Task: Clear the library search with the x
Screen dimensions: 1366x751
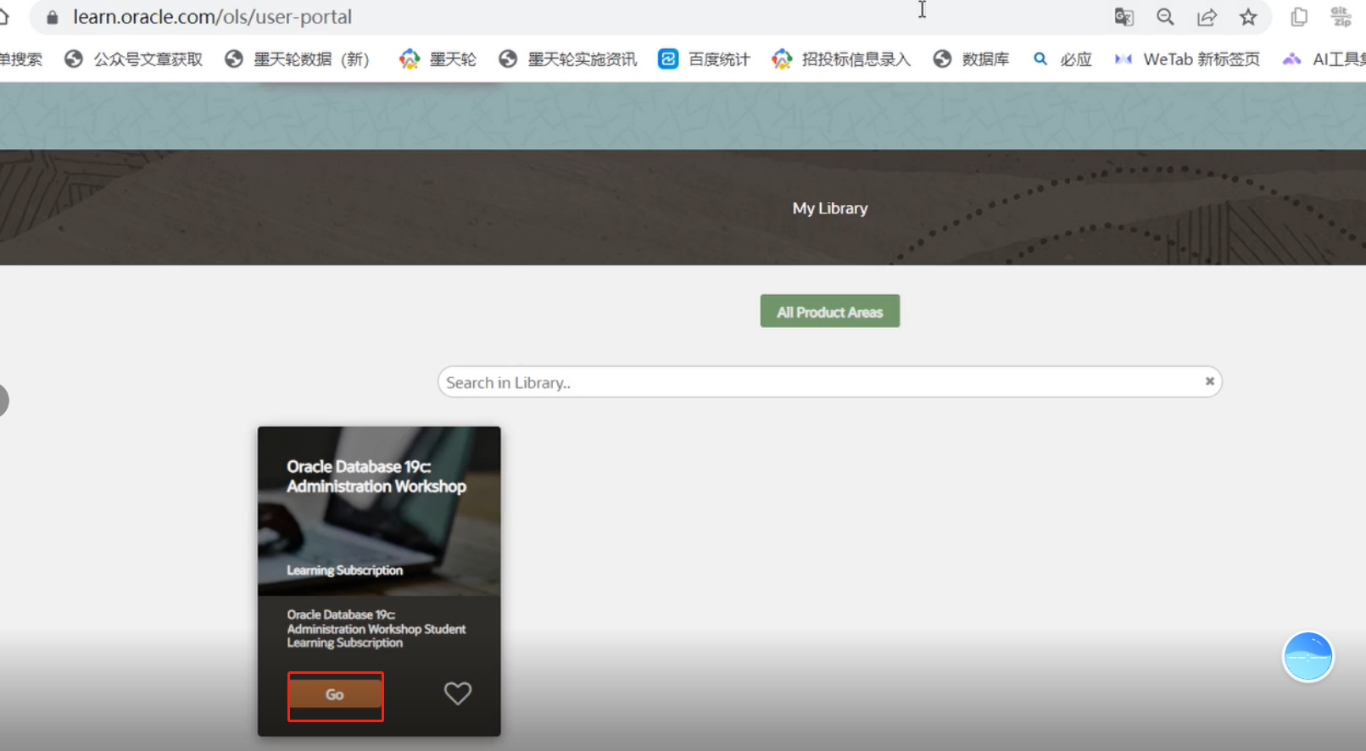Action: click(1210, 381)
